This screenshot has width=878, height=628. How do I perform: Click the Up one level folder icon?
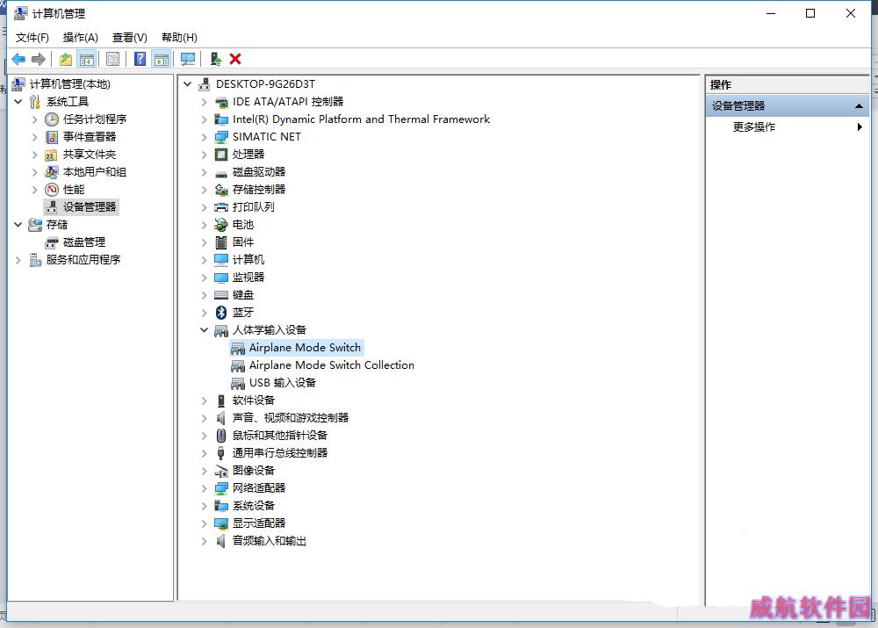click(x=66, y=59)
